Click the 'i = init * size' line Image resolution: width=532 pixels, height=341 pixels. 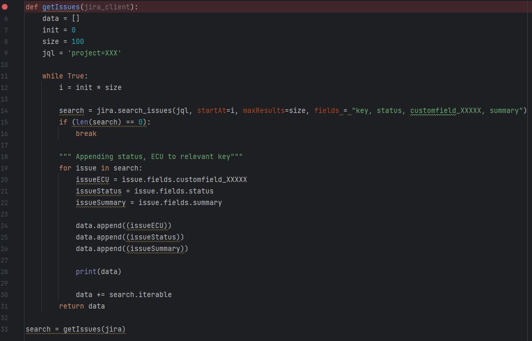(90, 88)
